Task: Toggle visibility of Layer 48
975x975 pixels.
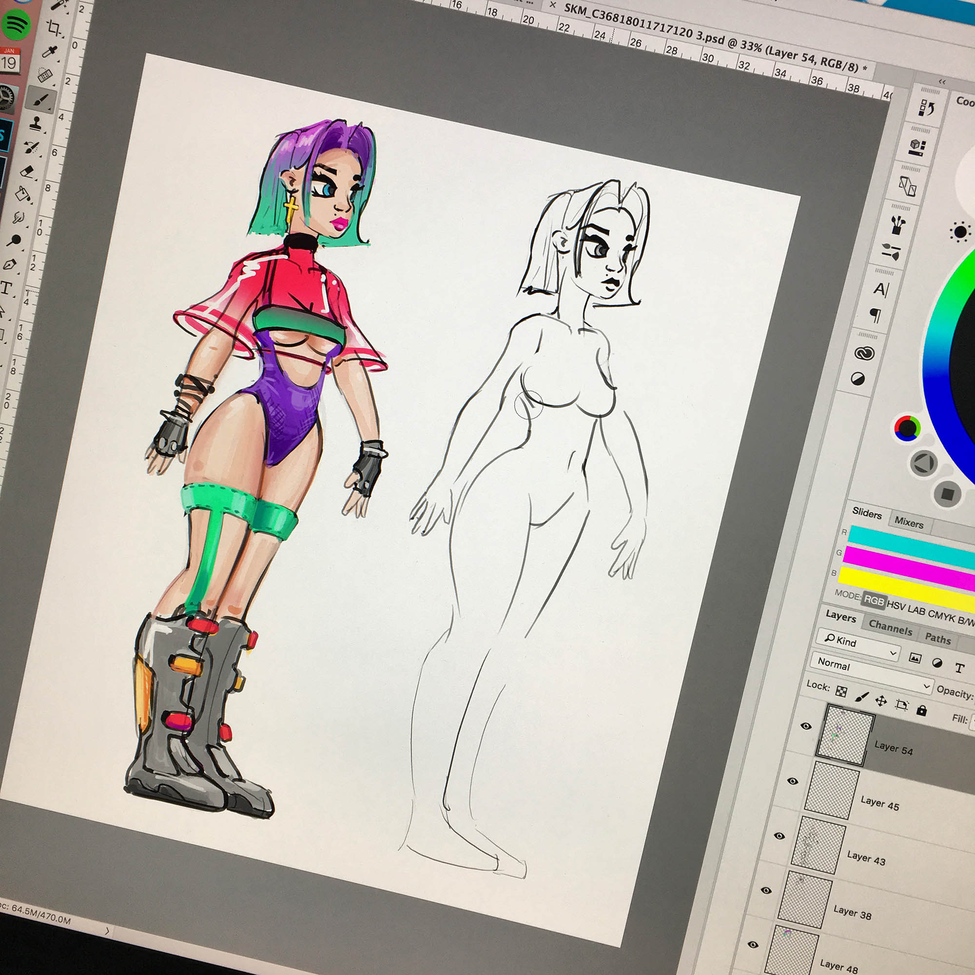Action: point(753,944)
